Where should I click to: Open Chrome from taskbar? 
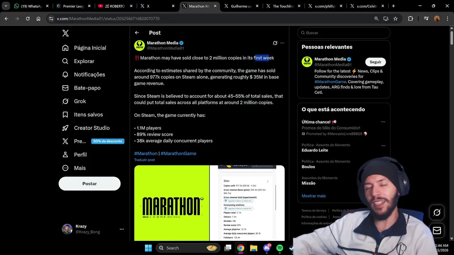(240, 248)
